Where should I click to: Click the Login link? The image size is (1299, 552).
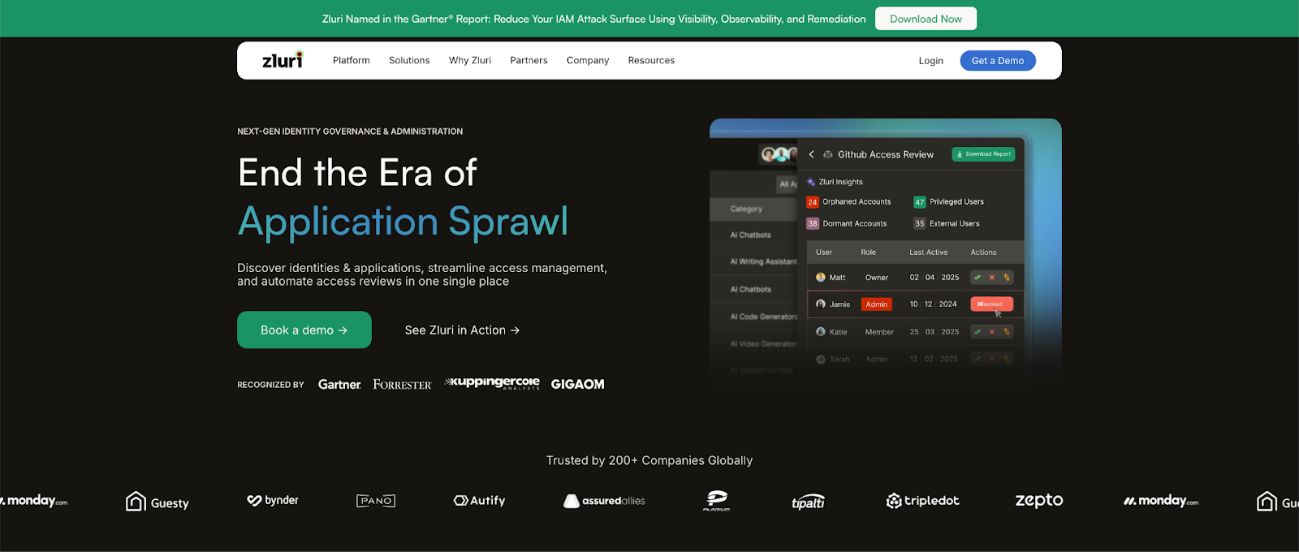point(931,61)
